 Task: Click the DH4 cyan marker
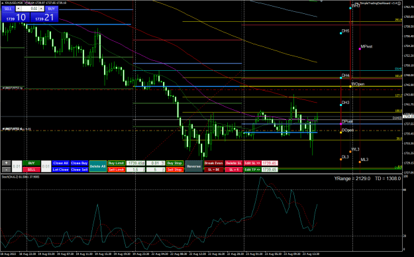(x=341, y=77)
